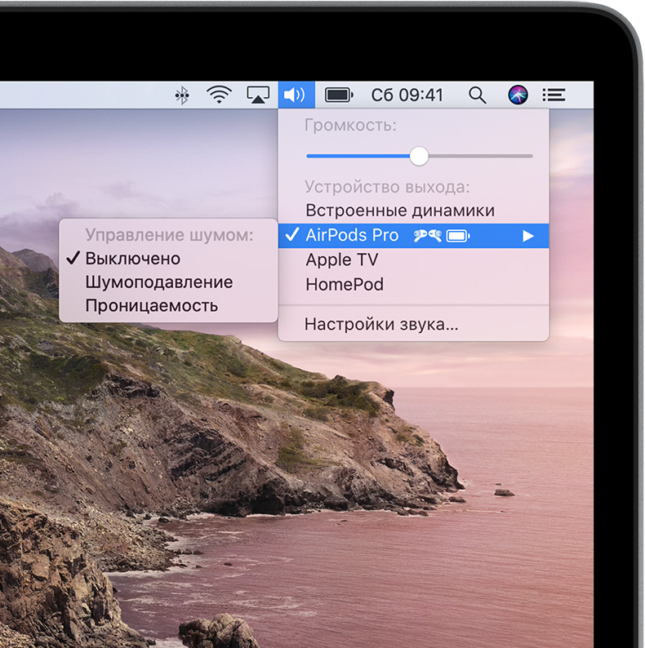Select AirPods Pro as output device

(352, 236)
